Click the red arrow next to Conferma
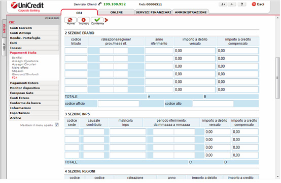The image size is (281, 183). tap(107, 20)
